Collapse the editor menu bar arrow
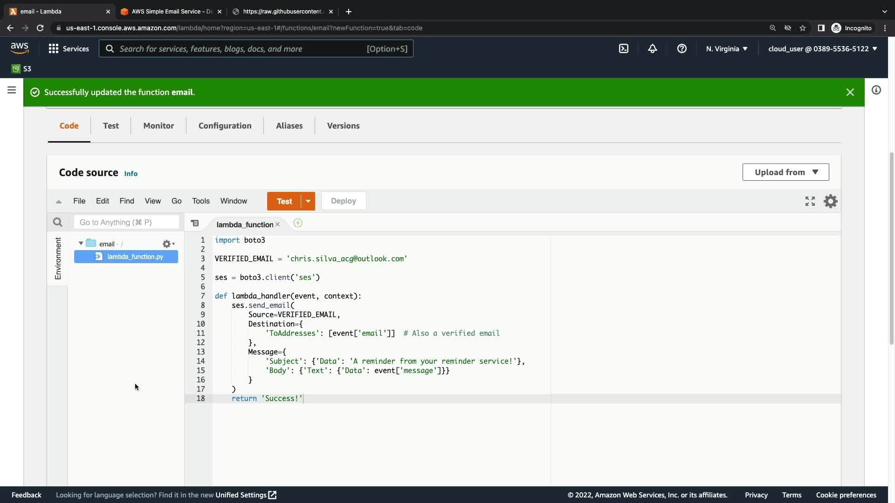Viewport: 895px width, 503px height. click(59, 201)
